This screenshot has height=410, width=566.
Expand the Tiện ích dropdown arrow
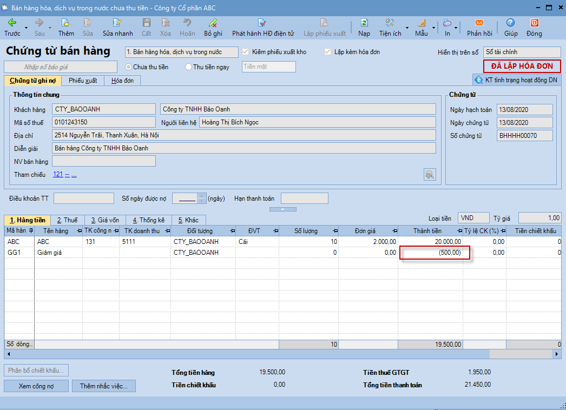(407, 28)
